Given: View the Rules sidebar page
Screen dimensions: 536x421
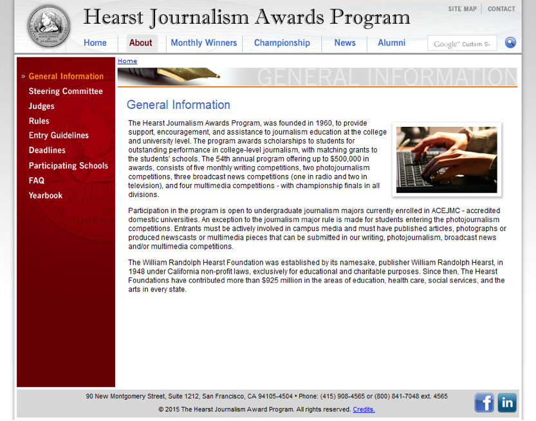Looking at the screenshot, I should click(39, 121).
